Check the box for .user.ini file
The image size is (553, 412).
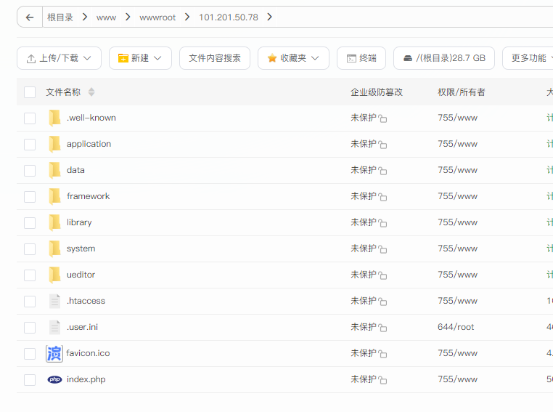tap(30, 327)
